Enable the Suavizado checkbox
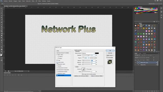This screenshot has height=92, width=163. 87,69
